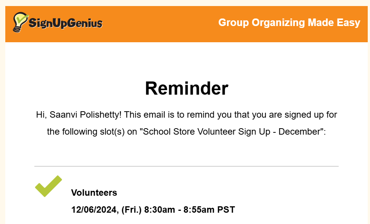Image resolution: width=370 pixels, height=224 pixels.
Task: Click the green checkmark beside Volunteers
Action: [48, 186]
